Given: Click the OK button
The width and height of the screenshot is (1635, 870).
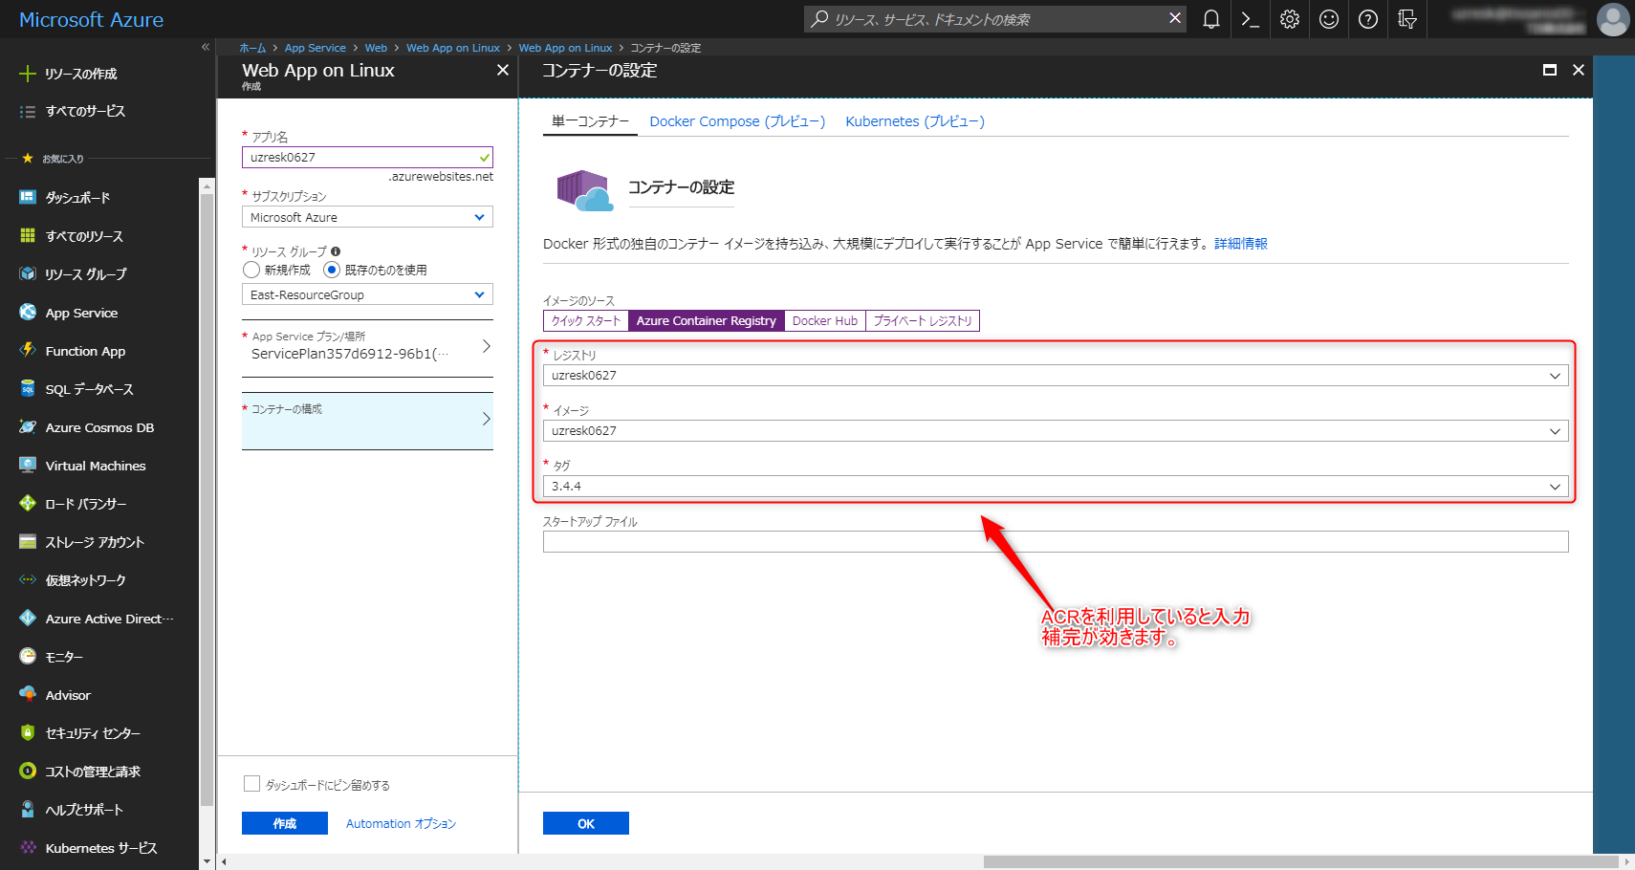Looking at the screenshot, I should click(x=586, y=823).
